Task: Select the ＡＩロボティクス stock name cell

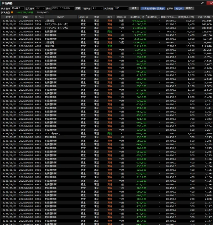Action: [52, 133]
